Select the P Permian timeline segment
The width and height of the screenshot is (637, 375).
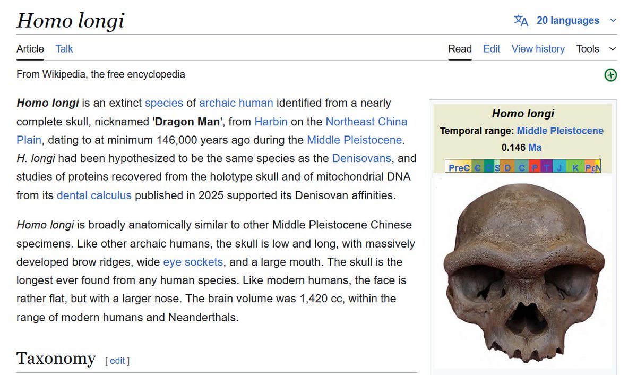click(535, 166)
